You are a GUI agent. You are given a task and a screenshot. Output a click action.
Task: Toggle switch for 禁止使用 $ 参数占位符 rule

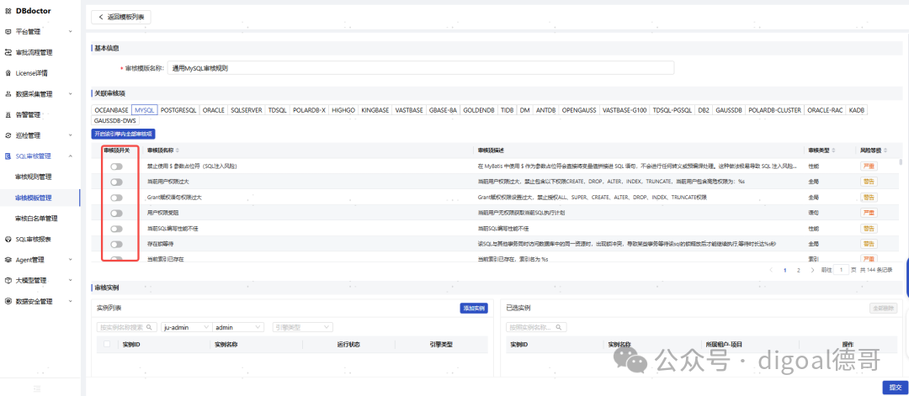pos(116,166)
